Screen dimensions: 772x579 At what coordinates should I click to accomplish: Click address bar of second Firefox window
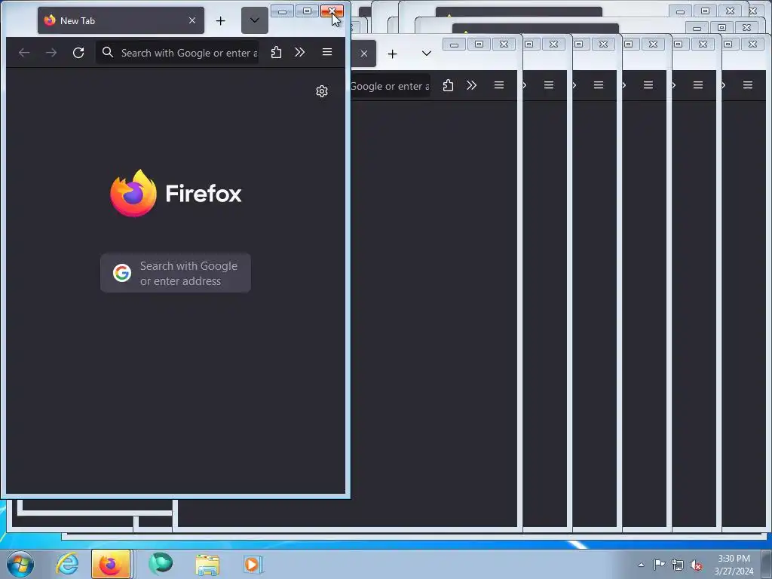click(x=390, y=86)
